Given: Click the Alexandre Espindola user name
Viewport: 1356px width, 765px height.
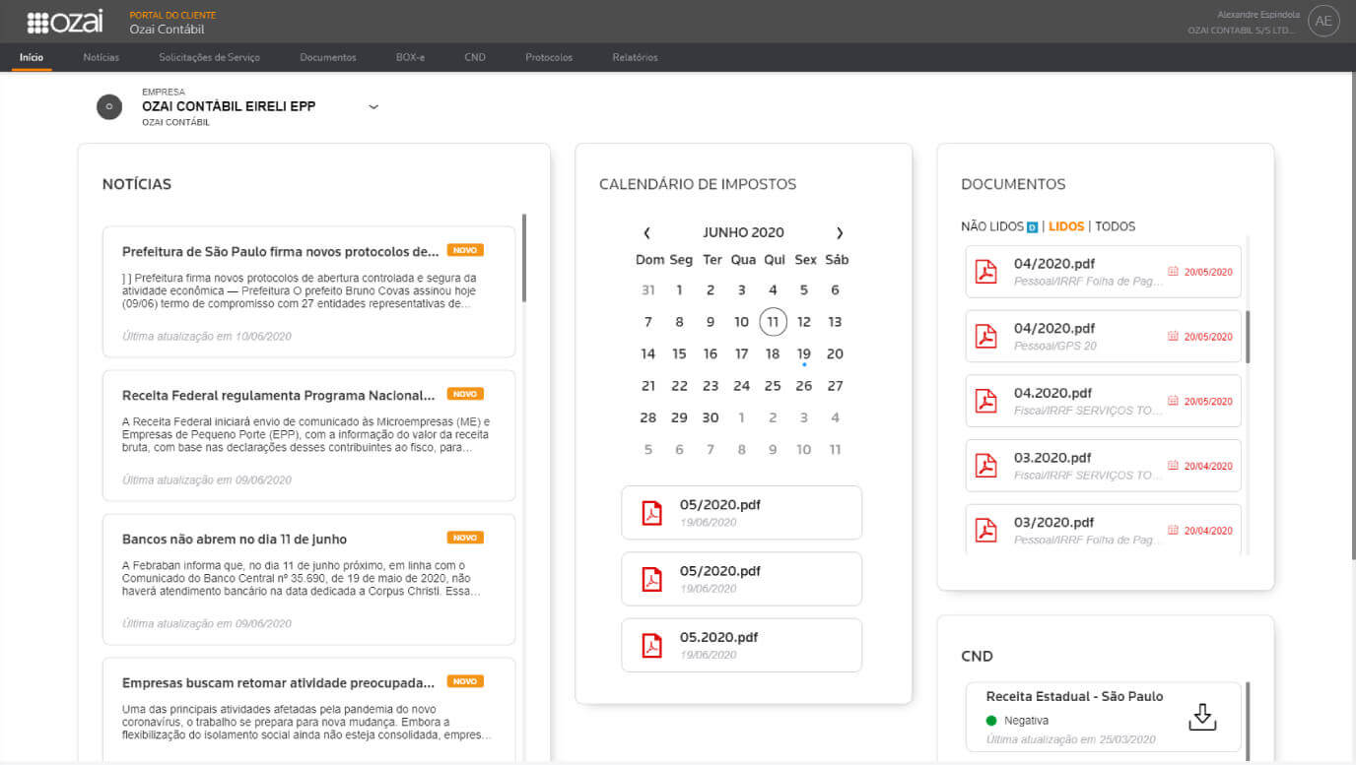Looking at the screenshot, I should pyautogui.click(x=1258, y=15).
